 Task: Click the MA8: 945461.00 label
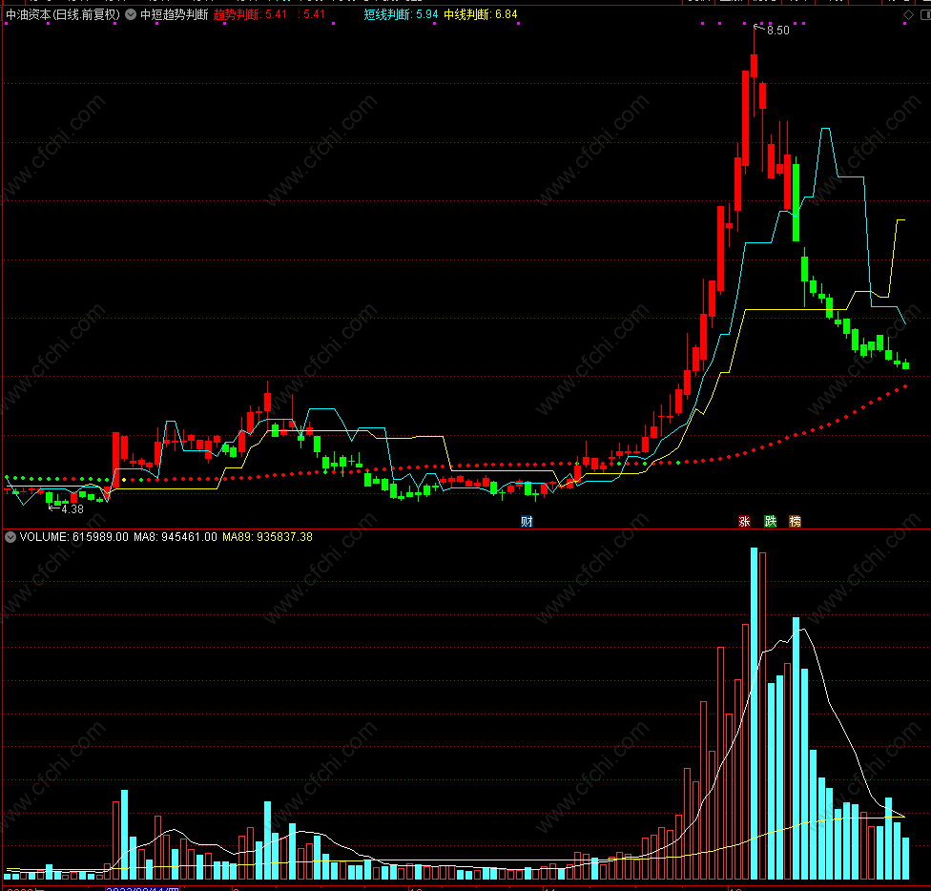[x=176, y=537]
